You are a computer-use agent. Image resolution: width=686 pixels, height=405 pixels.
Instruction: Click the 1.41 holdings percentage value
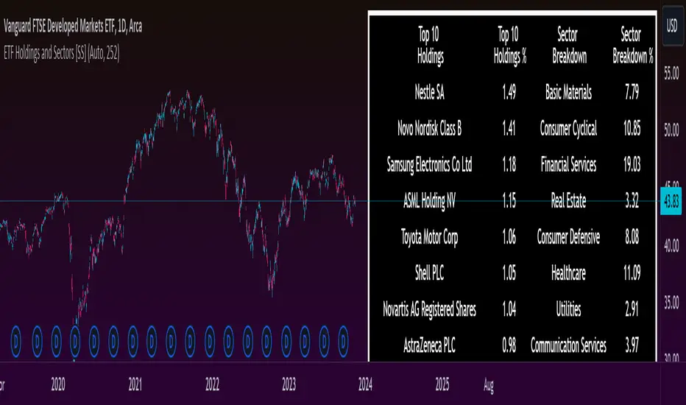click(x=509, y=129)
